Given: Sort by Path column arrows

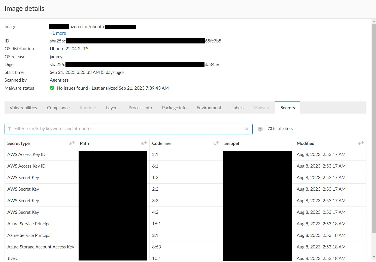Looking at the screenshot, I should (x=144, y=143).
